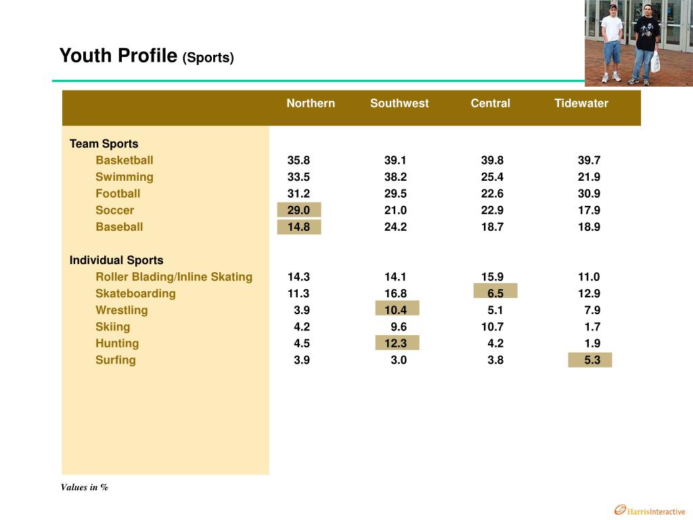Click the 'Wrestling' row label

[x=122, y=310]
